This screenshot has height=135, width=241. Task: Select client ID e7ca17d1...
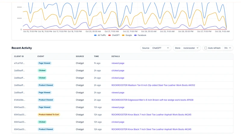(x=19, y=63)
